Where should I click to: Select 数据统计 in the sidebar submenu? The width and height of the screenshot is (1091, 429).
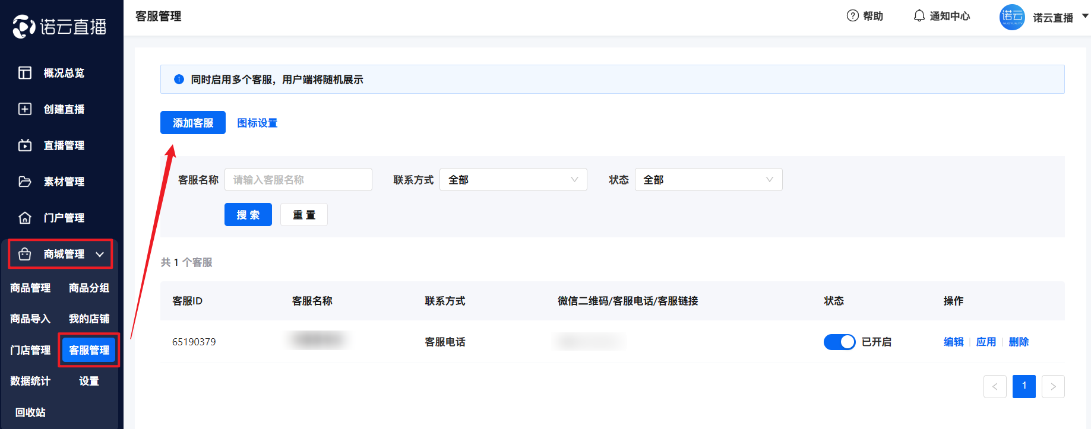(x=30, y=381)
